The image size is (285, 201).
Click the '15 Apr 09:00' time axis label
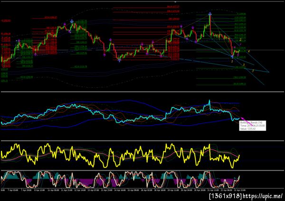pyautogui.click(x=133, y=190)
